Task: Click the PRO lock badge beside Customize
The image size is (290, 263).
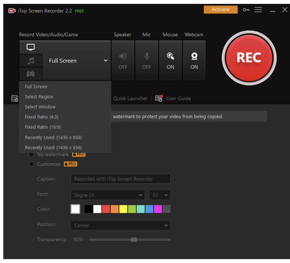Action: 71,164
